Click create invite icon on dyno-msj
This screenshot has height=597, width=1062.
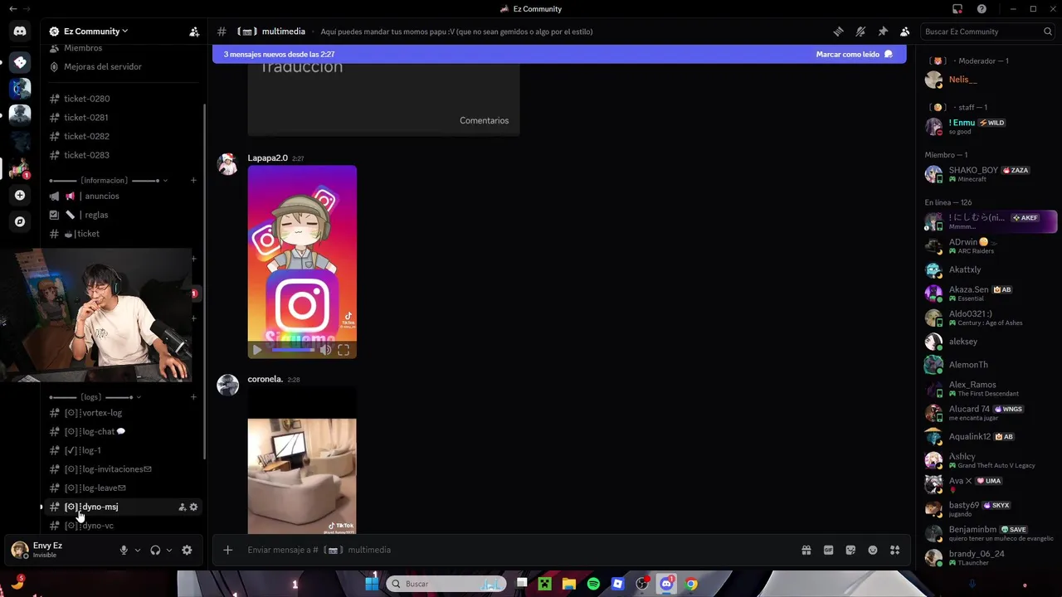(183, 507)
